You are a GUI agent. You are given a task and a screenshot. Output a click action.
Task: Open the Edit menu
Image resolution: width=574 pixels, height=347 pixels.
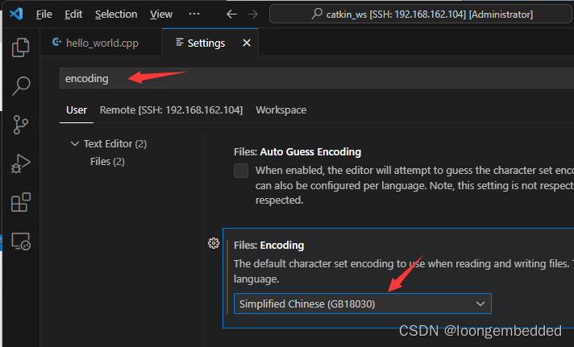[73, 14]
